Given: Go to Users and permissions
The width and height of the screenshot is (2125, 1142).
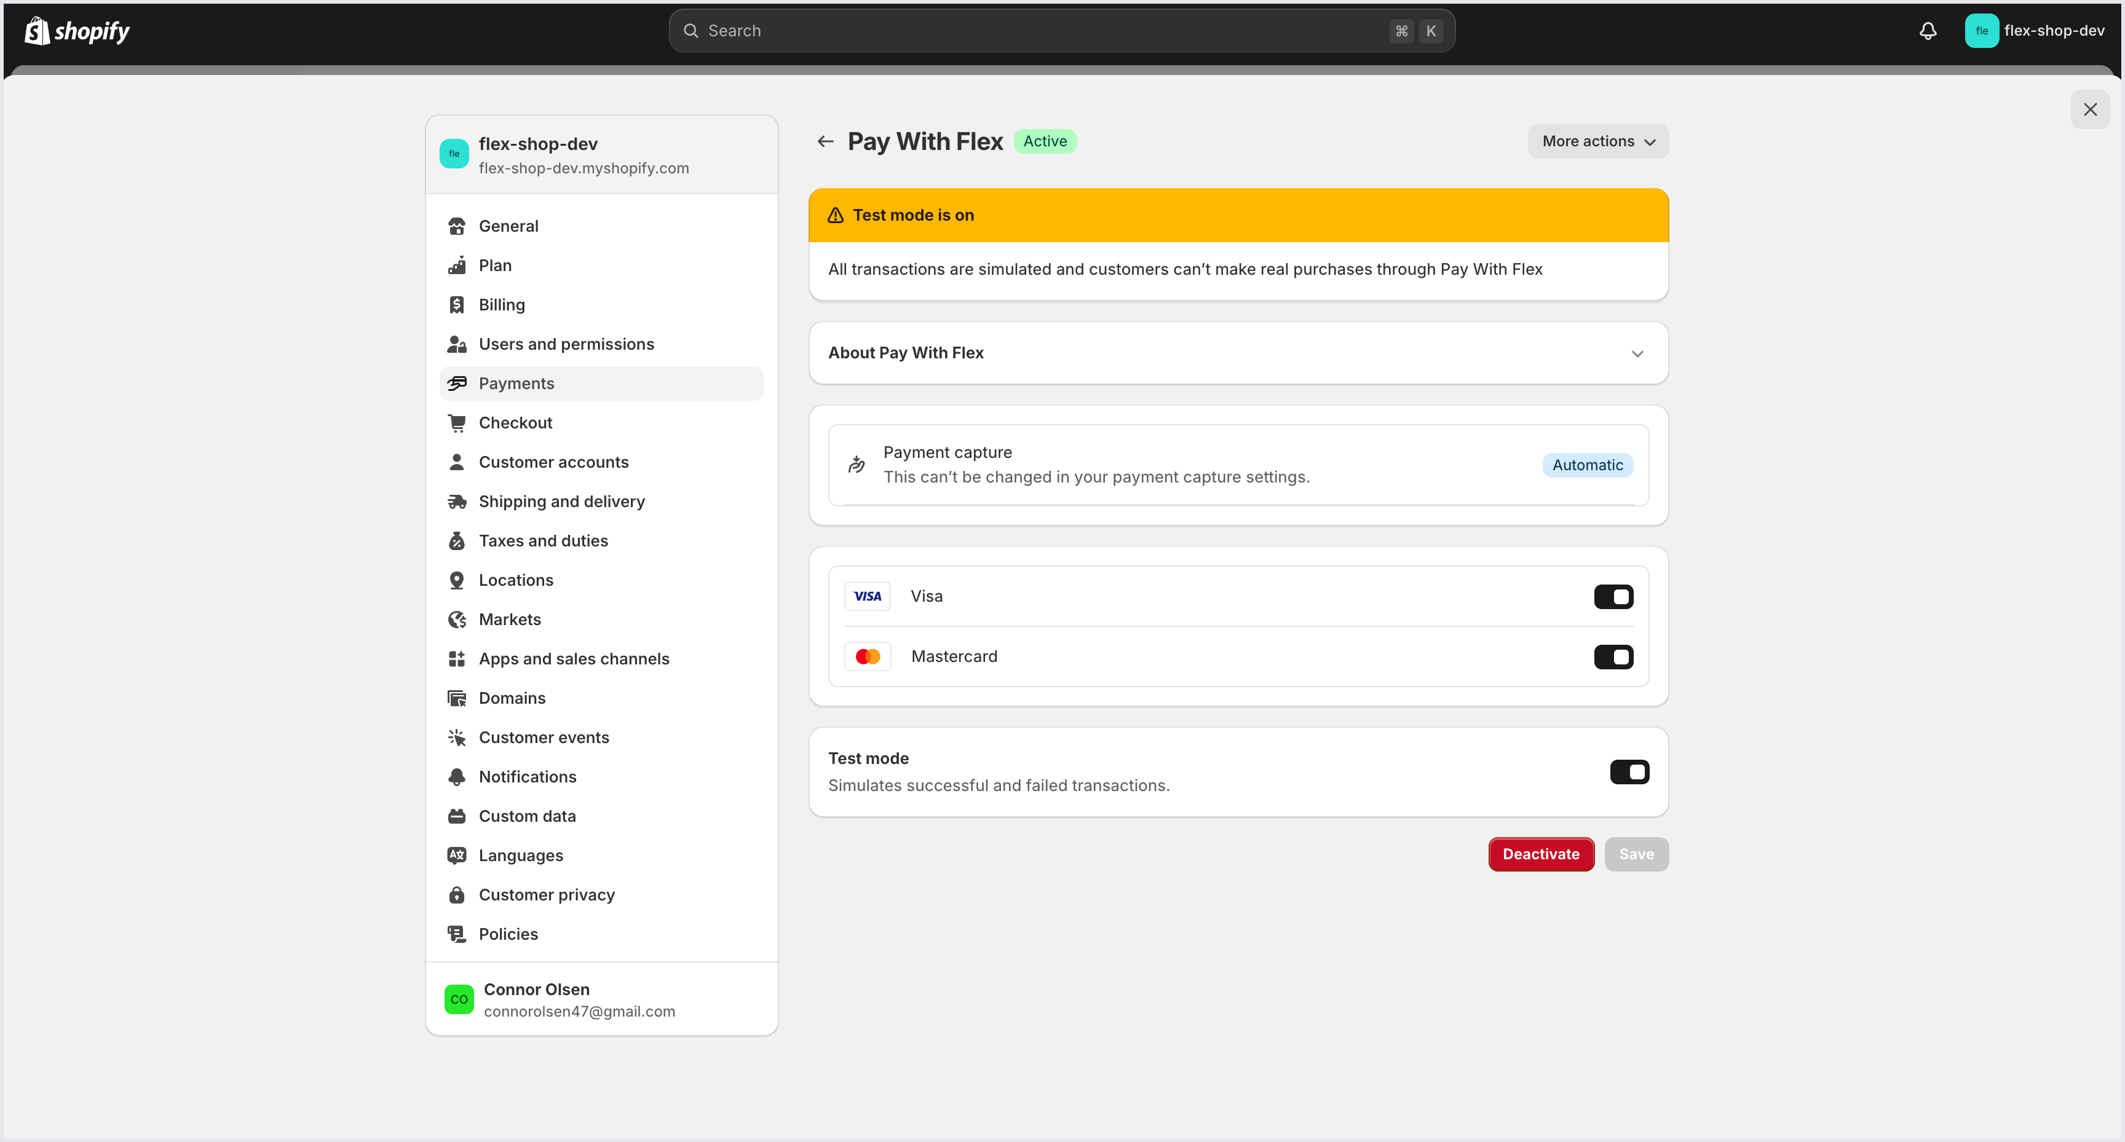Looking at the screenshot, I should click(602, 345).
